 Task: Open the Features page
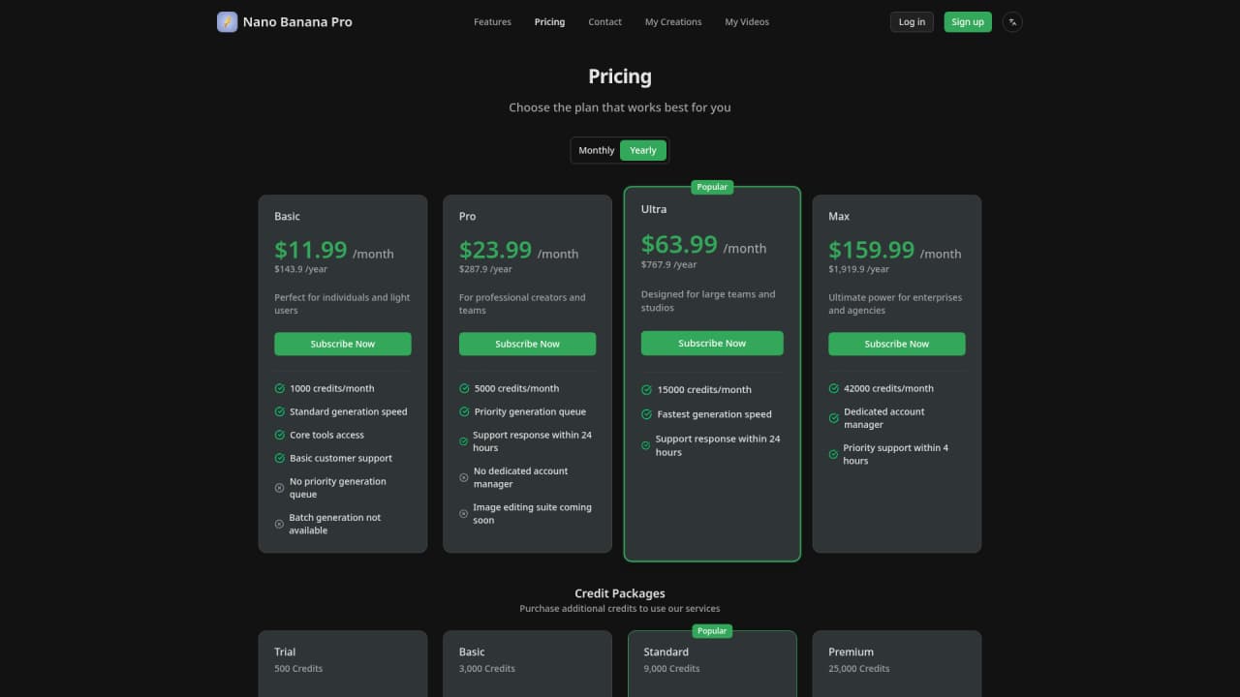pyautogui.click(x=492, y=21)
